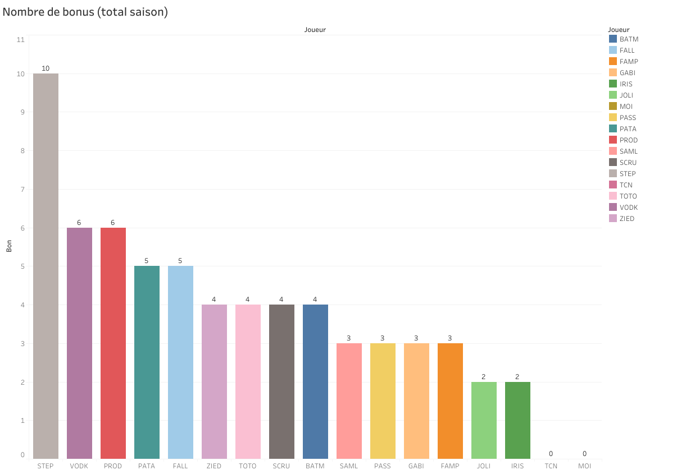Click the ZIED legend color swatch
Screen dimensions: 686x470
pyautogui.click(x=613, y=219)
